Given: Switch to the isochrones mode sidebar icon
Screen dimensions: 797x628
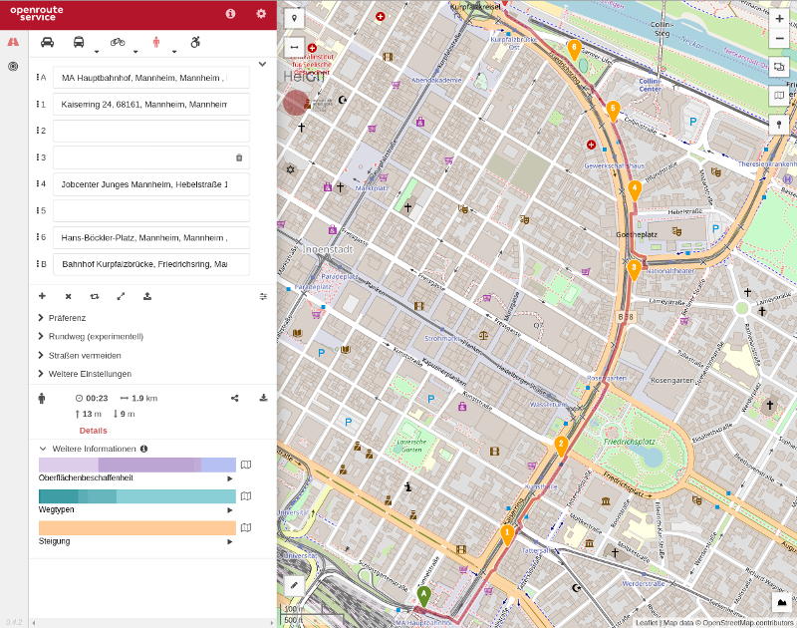Looking at the screenshot, I should click(x=13, y=66).
